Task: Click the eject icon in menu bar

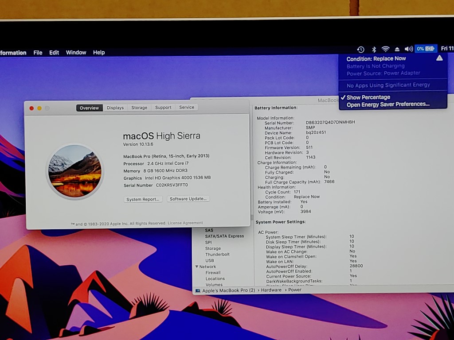Action: 397,49
